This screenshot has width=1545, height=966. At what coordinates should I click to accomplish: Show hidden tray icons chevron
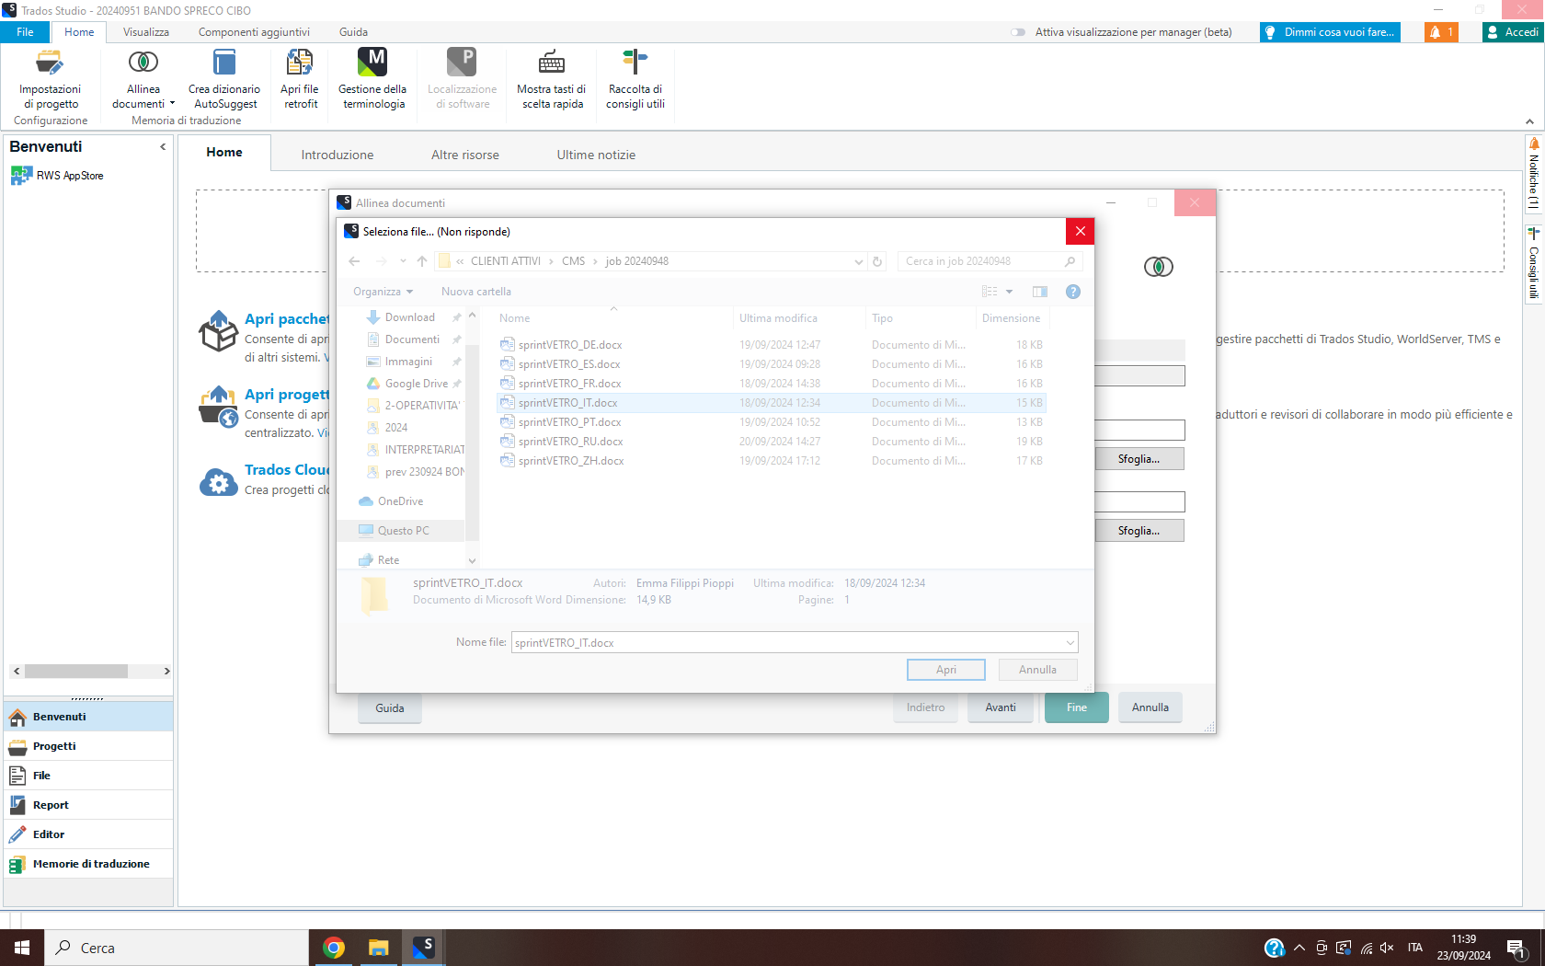coord(1299,948)
